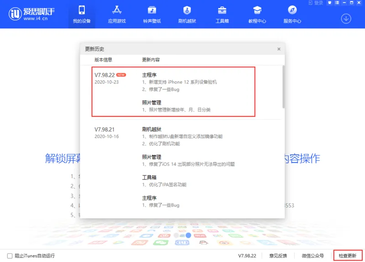Click the date 2020-10-23
365x262 pixels.
click(107, 82)
